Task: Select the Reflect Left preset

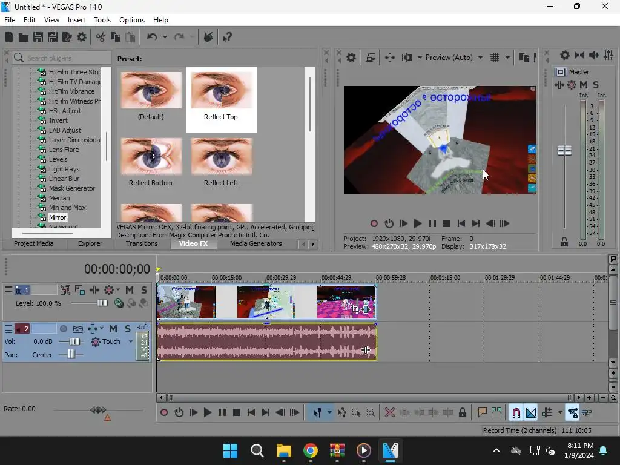Action: click(221, 162)
